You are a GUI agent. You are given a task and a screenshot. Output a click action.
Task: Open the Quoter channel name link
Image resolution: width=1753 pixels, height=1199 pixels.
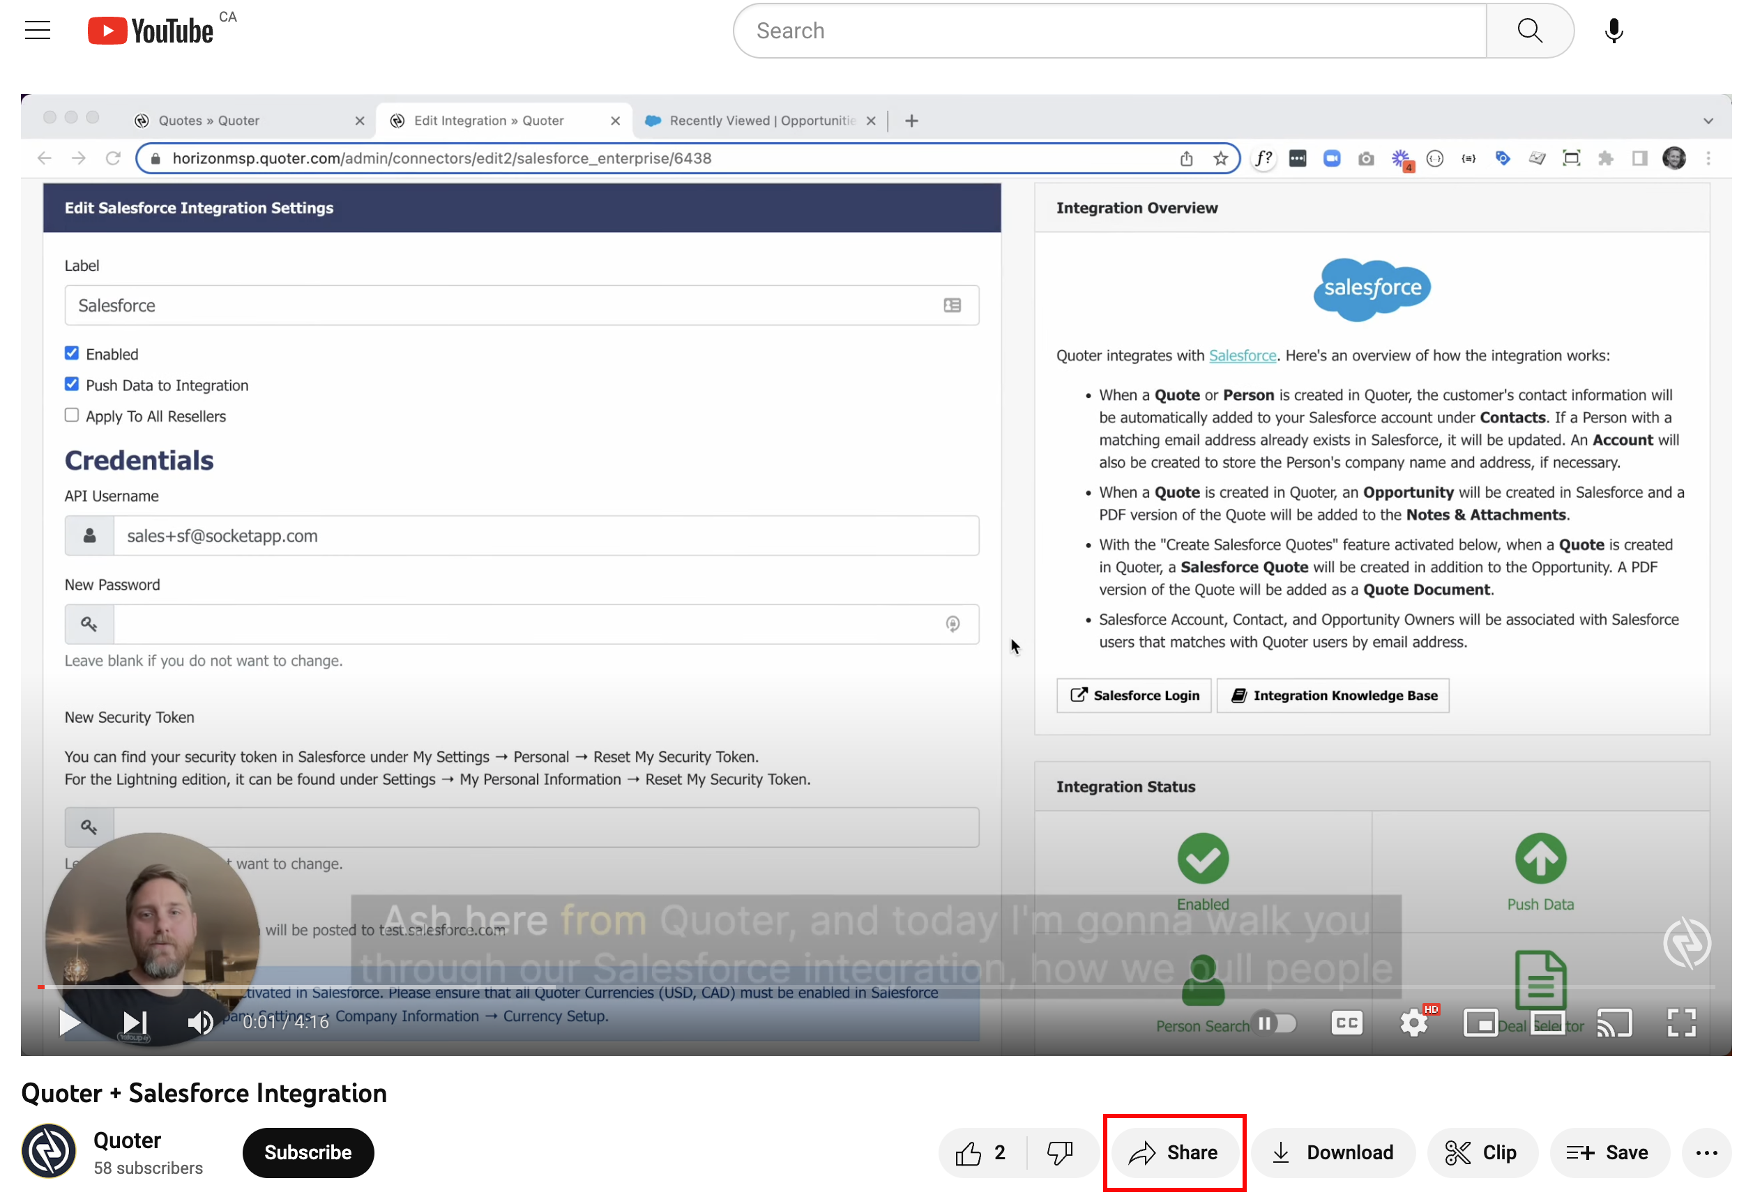(127, 1140)
